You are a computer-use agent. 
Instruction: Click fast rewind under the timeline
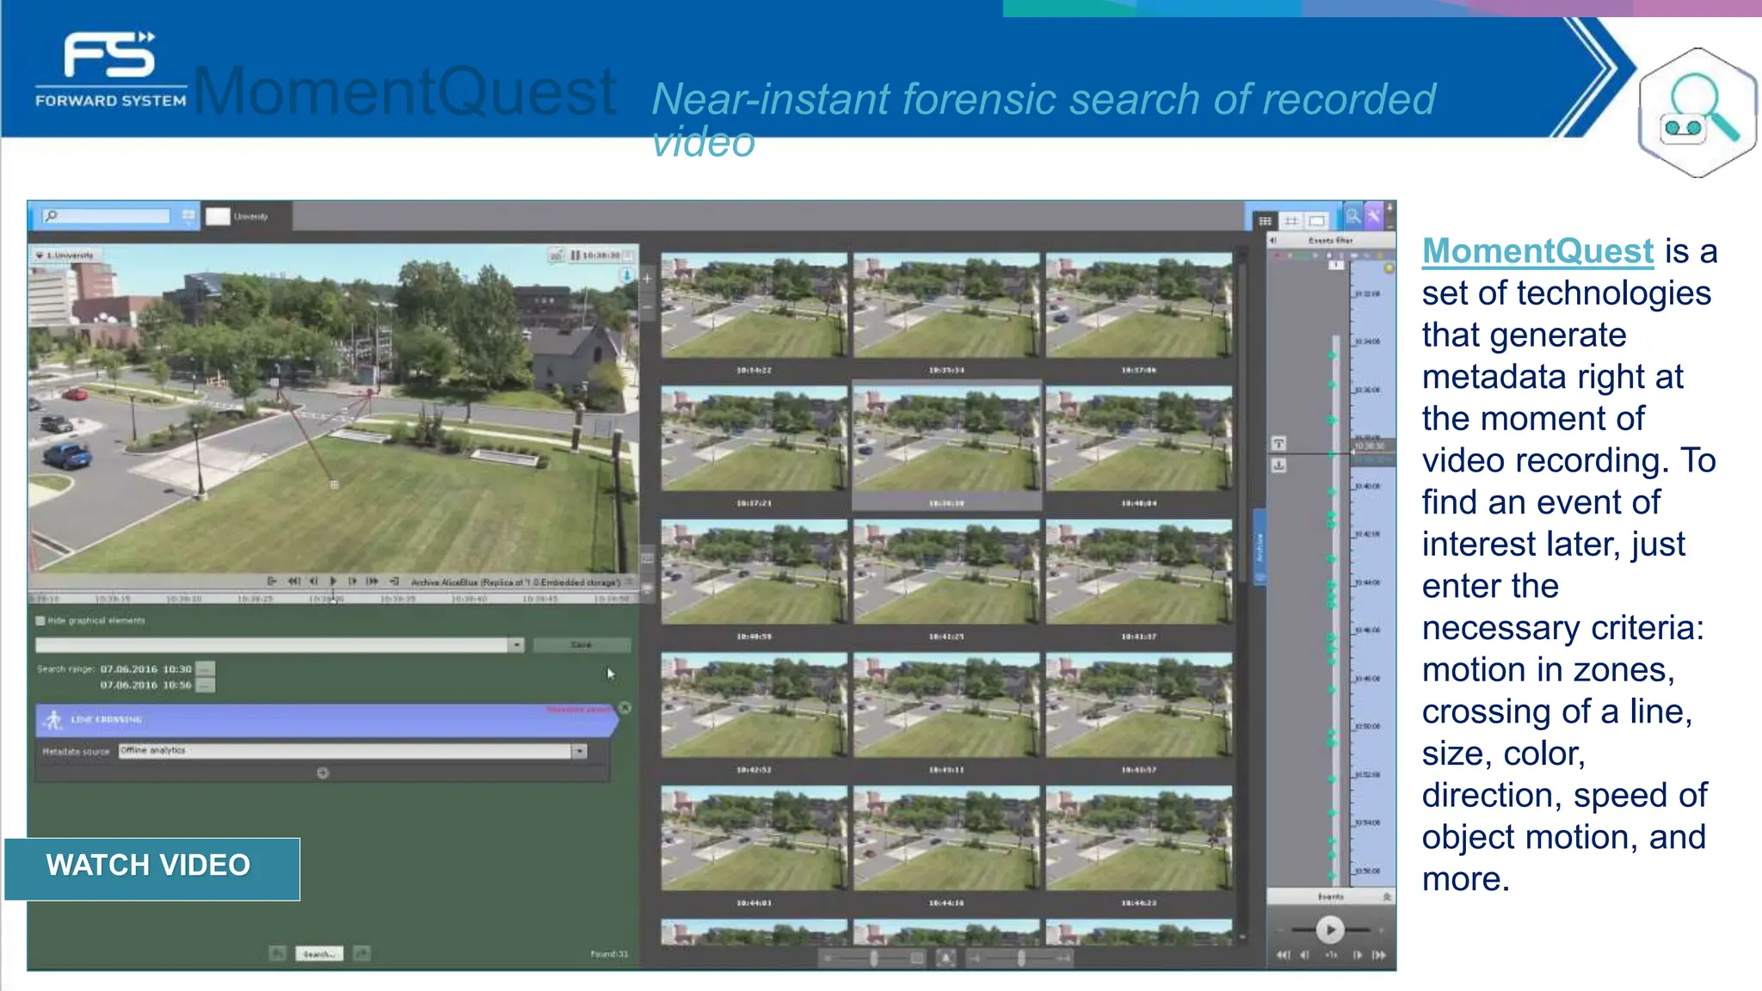(1283, 955)
